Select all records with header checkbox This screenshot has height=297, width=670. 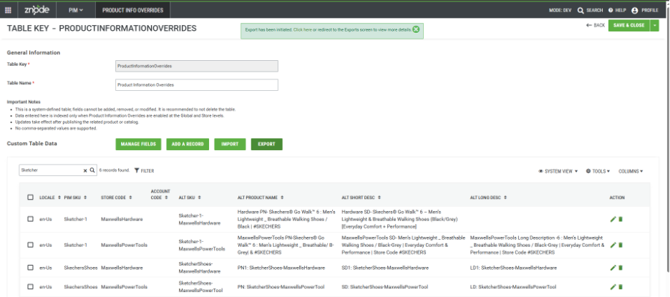[30, 198]
